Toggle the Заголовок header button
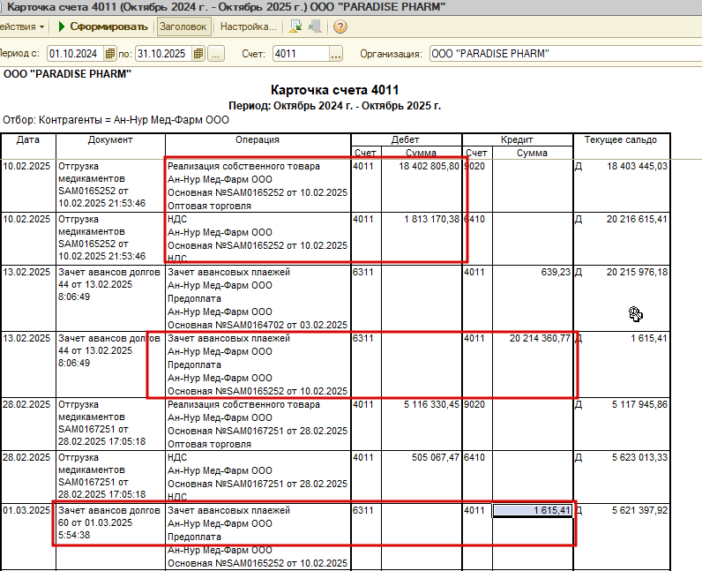The width and height of the screenshot is (702, 571). pyautogui.click(x=183, y=26)
